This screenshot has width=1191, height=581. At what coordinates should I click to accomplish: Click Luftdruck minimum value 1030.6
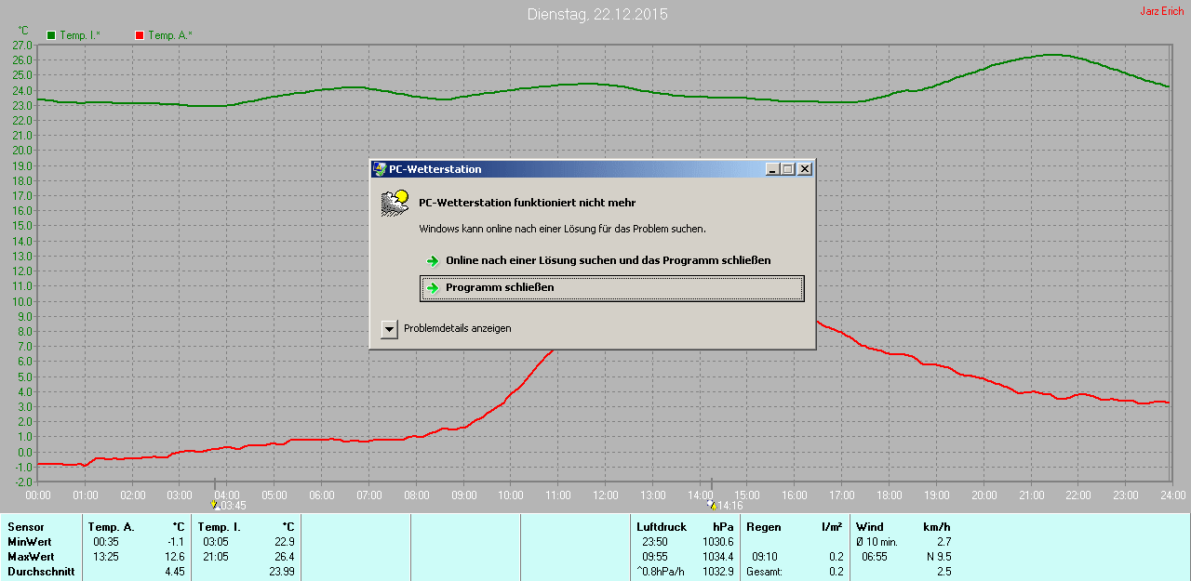[x=718, y=542]
